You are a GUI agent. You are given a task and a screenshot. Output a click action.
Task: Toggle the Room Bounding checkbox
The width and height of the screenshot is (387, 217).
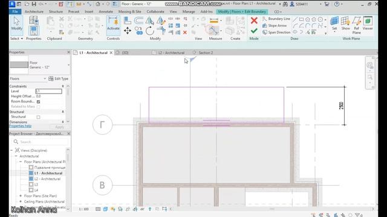pos(38,102)
